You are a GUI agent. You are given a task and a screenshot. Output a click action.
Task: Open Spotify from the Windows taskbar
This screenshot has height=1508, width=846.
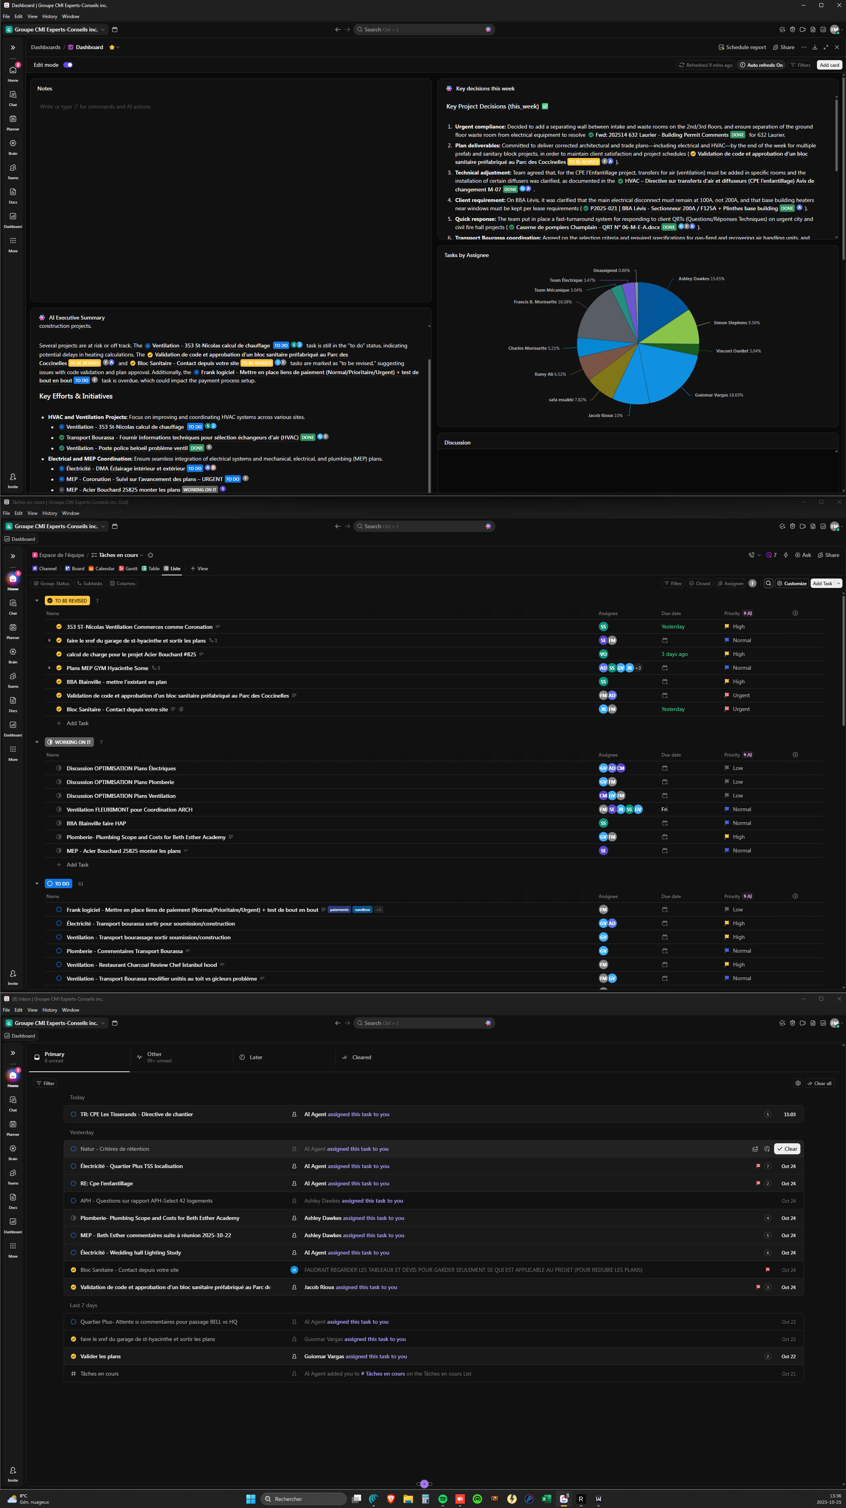[x=442, y=1499]
